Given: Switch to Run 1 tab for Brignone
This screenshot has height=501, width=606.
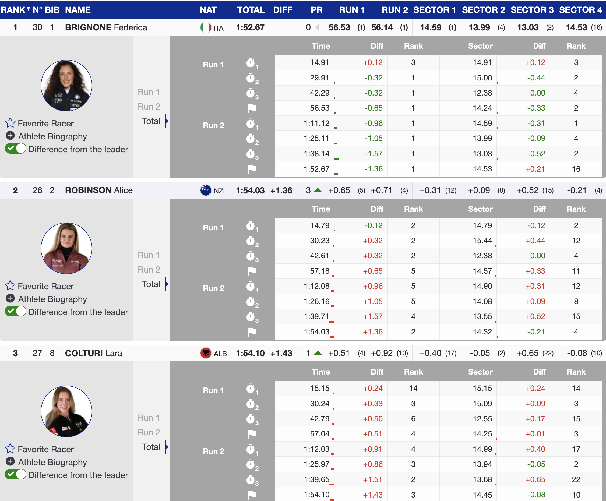Looking at the screenshot, I should [149, 92].
